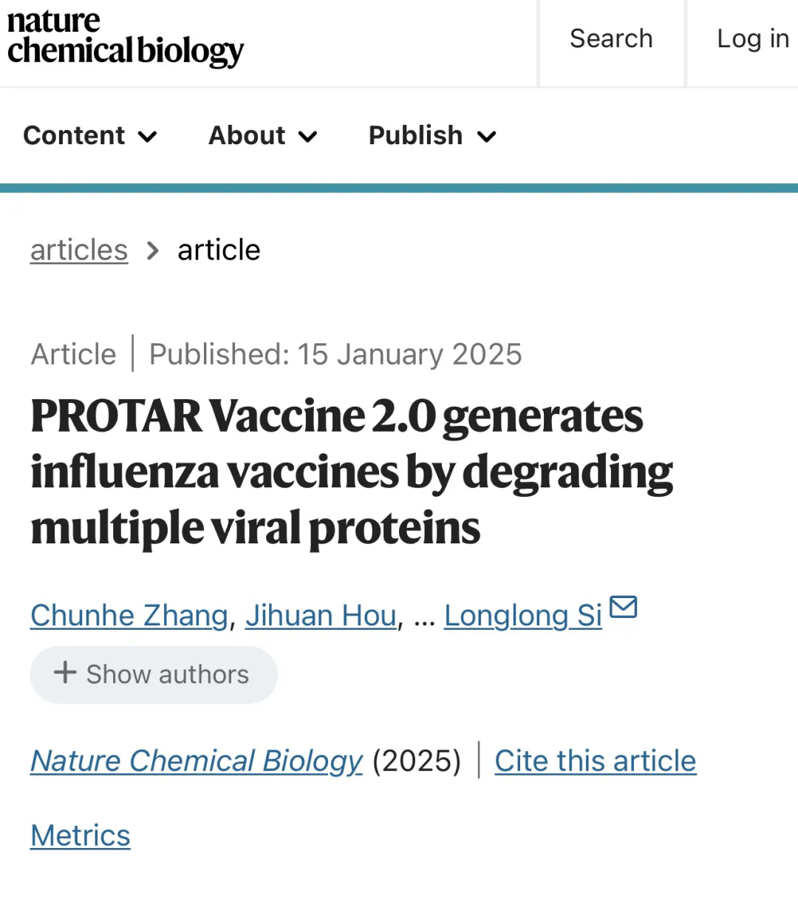View author Jihuan Hou's details
The image size is (798, 899).
point(321,615)
